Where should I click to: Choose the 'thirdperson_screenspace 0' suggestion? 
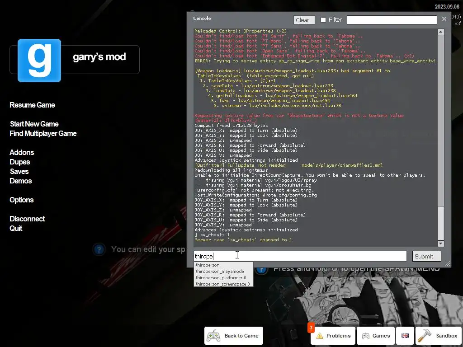coord(223,284)
